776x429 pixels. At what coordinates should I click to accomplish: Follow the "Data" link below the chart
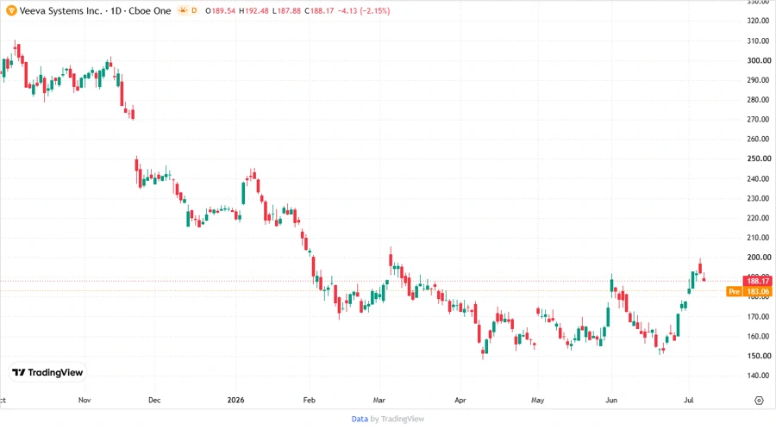(360, 419)
